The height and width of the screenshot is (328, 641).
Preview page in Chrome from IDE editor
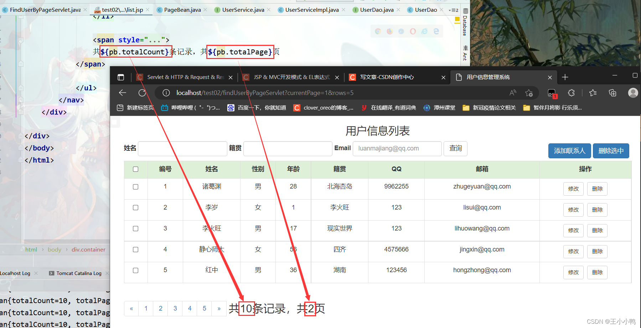coord(378,31)
